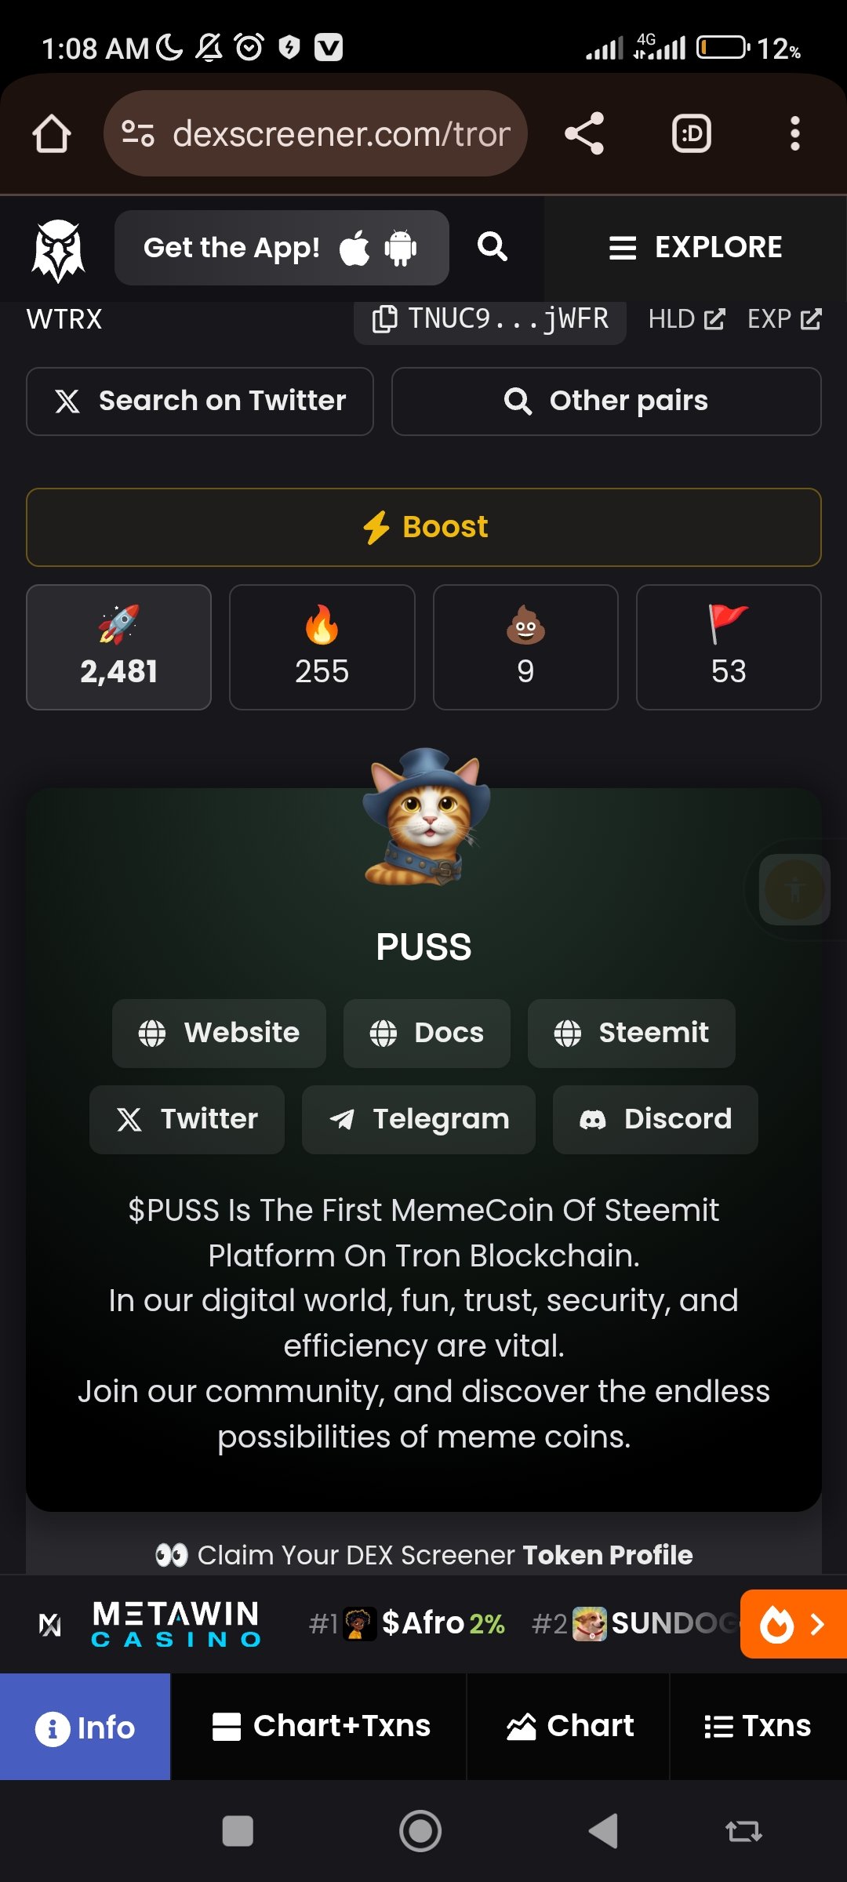Vote with the rocket reaction
Screen dimensions: 847x1882
coord(118,647)
